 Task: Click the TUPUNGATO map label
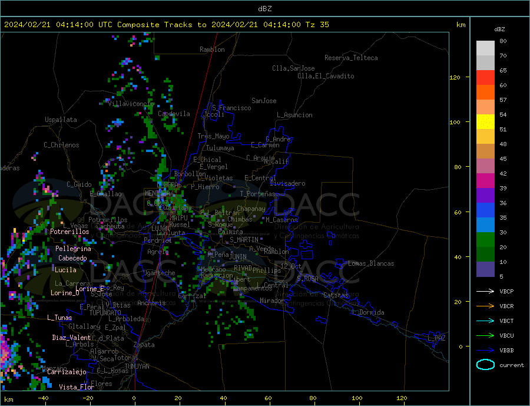[x=105, y=313]
